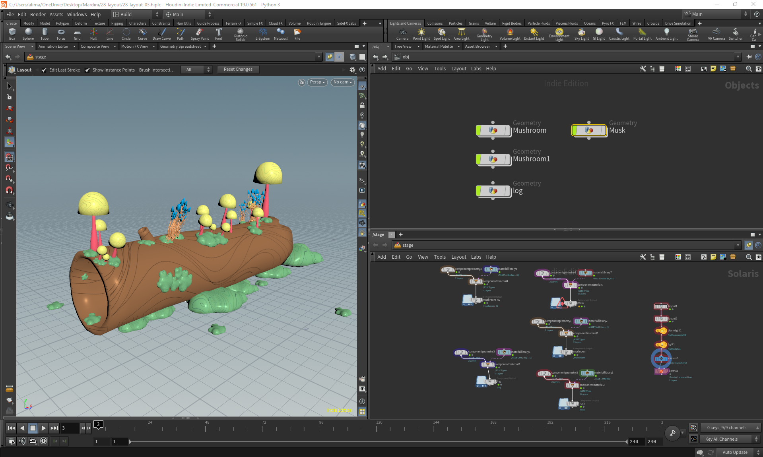This screenshot has width=763, height=457.
Task: Click Labs in the obj network menu
Action: click(x=476, y=69)
